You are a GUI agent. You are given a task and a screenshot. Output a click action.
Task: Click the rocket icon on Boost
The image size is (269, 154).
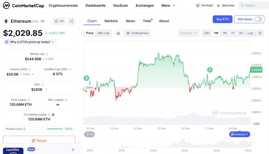(x=34, y=141)
